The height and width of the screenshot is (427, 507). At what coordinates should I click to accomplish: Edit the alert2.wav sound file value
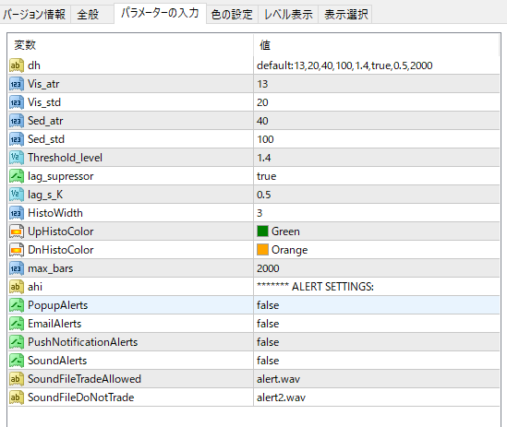(377, 397)
